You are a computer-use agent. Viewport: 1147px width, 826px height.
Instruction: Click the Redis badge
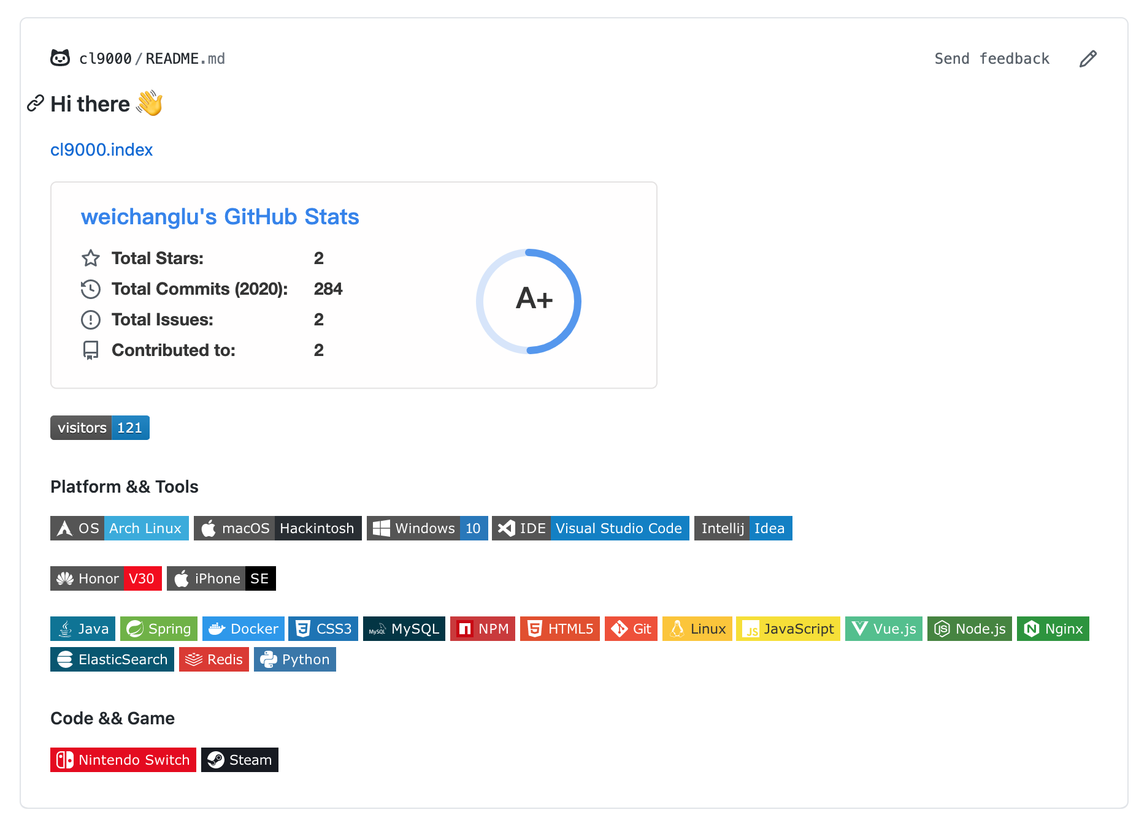tap(214, 659)
